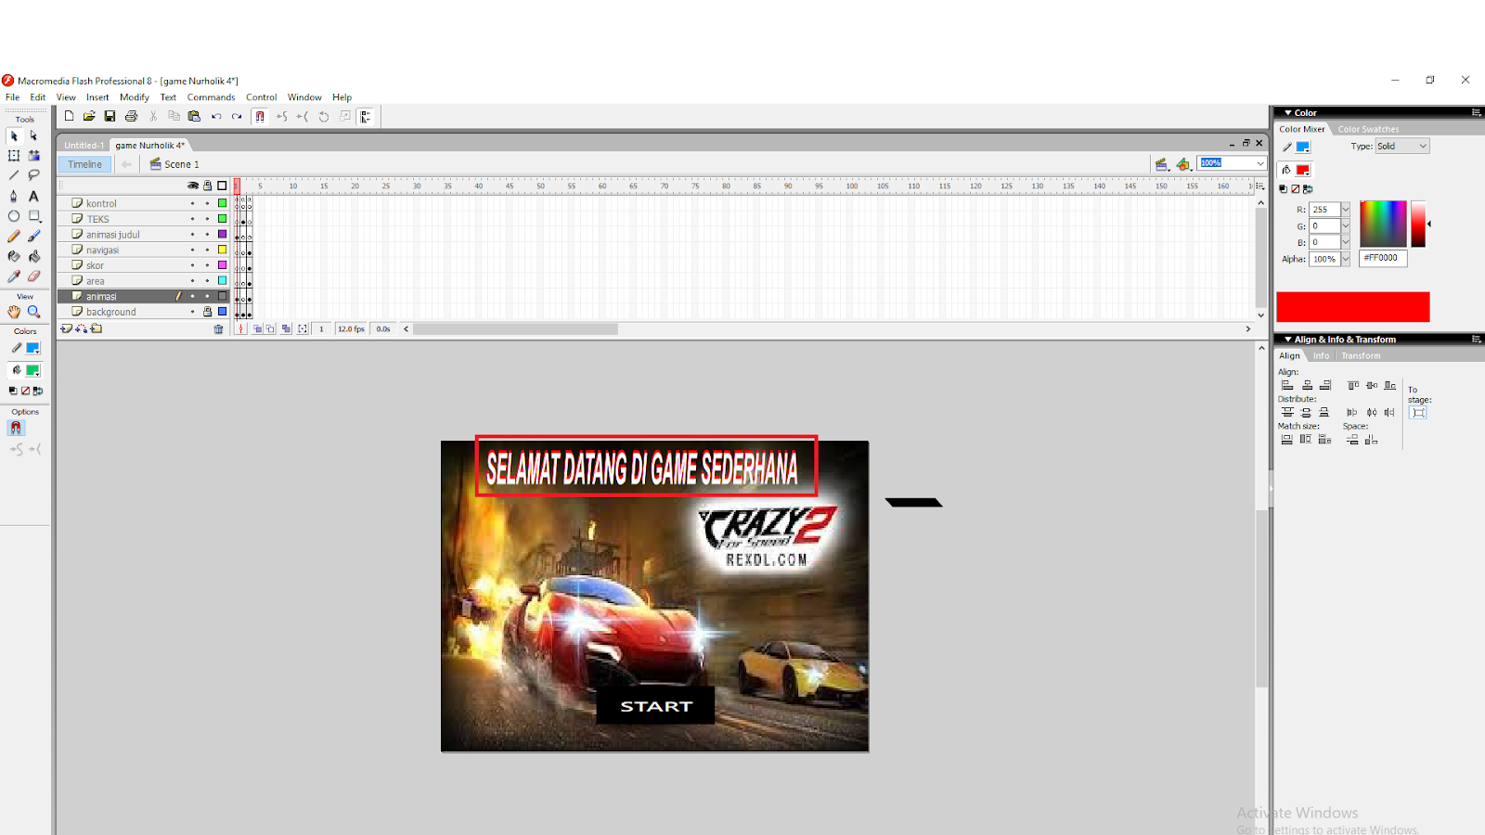Image resolution: width=1485 pixels, height=835 pixels.
Task: Select the skor layer in the timeline
Action: 96,265
